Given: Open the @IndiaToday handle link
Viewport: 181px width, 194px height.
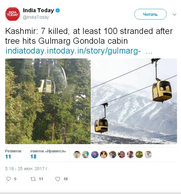Looking at the screenshot, I should point(36,17).
